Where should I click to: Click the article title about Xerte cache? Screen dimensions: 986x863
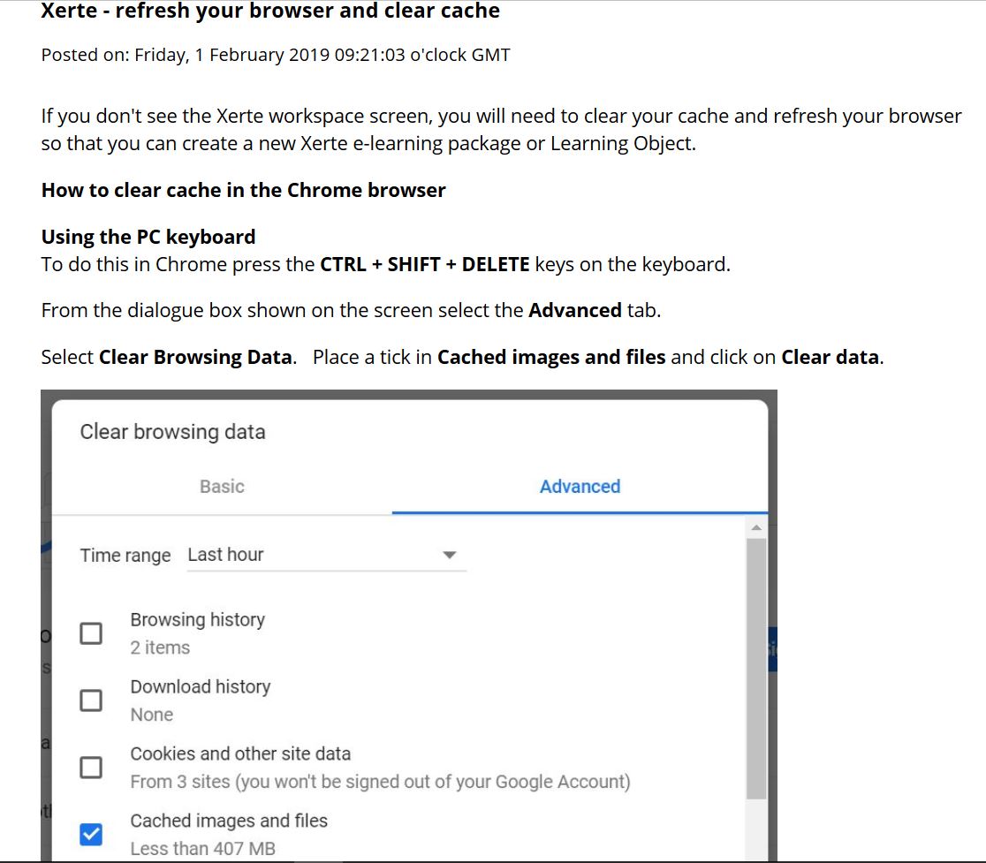point(270,10)
